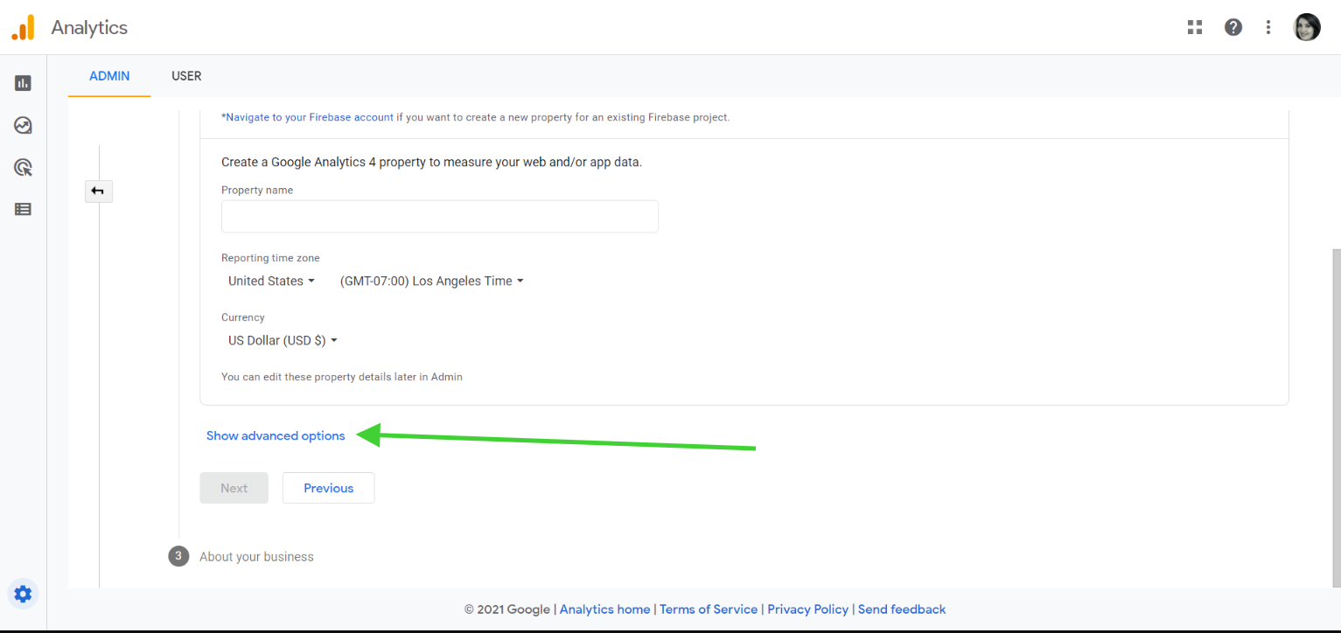Screen dimensions: 1341x633
Task: Switch to the USER tab
Action: pos(186,76)
